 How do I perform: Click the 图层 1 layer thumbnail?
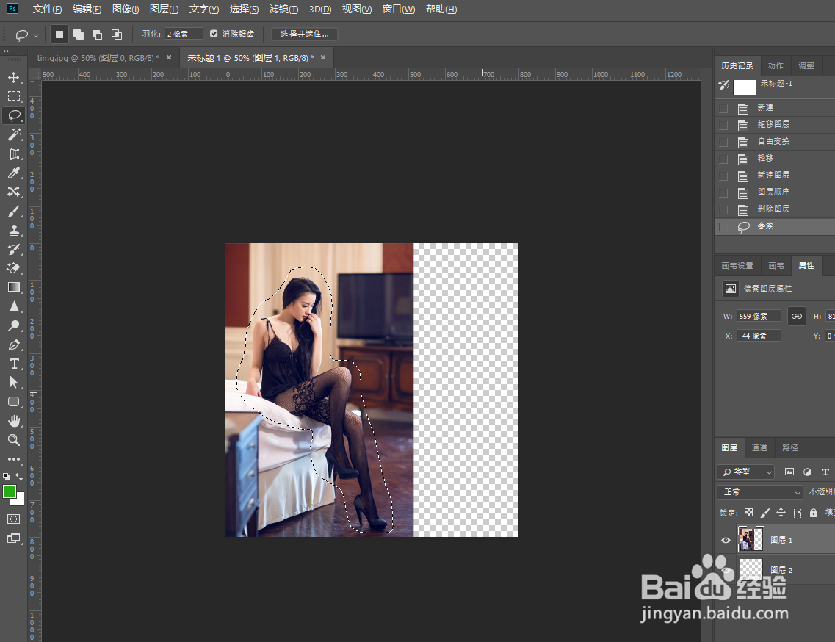[751, 539]
